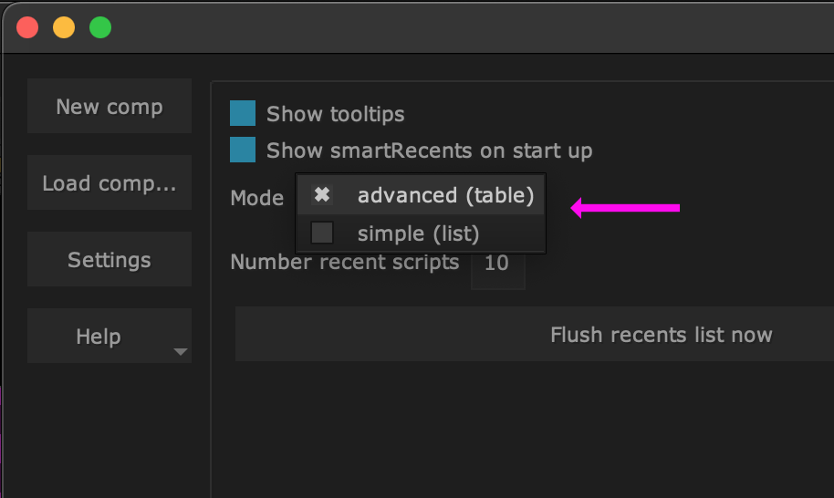This screenshot has height=498, width=834.
Task: Click the X mark beside advanced (table)
Action: (322, 195)
